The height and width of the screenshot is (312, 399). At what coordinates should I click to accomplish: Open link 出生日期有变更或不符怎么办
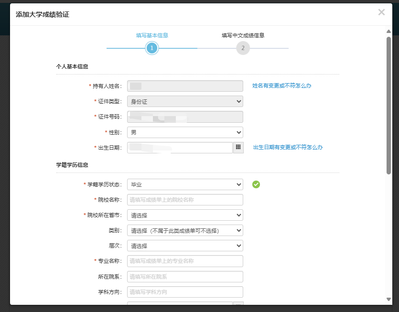coord(288,148)
